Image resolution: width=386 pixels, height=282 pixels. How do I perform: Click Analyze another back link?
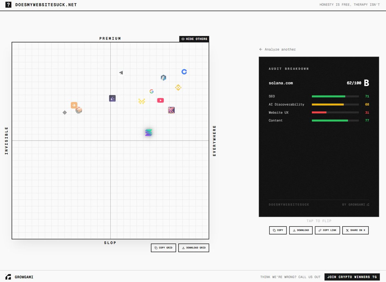point(277,49)
